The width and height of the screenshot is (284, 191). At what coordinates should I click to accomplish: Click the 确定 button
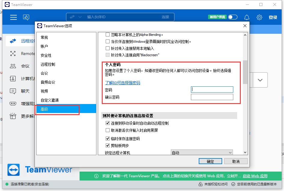coord(210,161)
